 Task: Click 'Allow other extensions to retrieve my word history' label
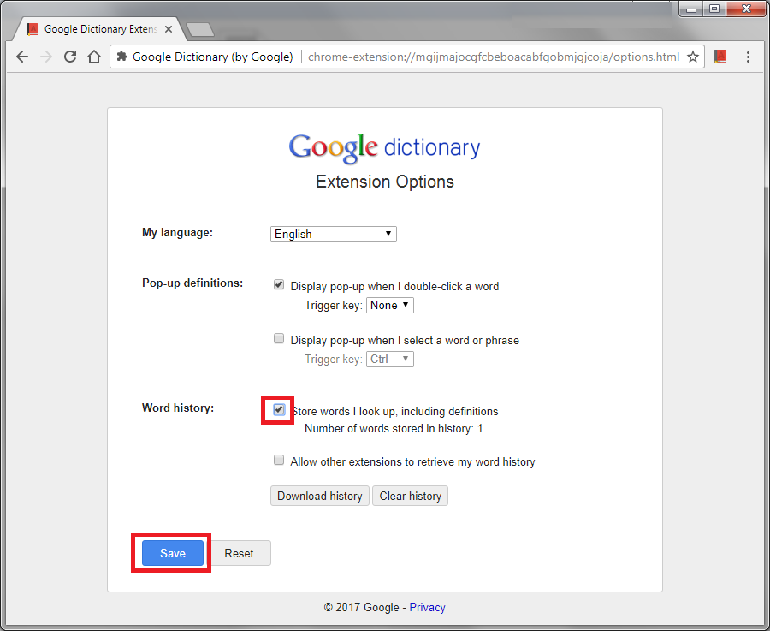tap(412, 462)
